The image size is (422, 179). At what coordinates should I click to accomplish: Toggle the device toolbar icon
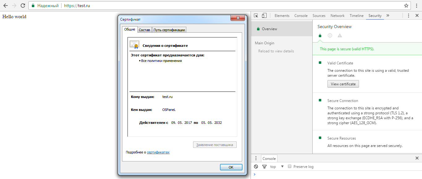(264, 16)
